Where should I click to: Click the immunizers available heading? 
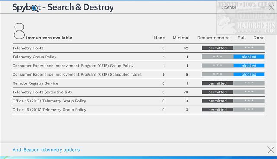(49, 38)
